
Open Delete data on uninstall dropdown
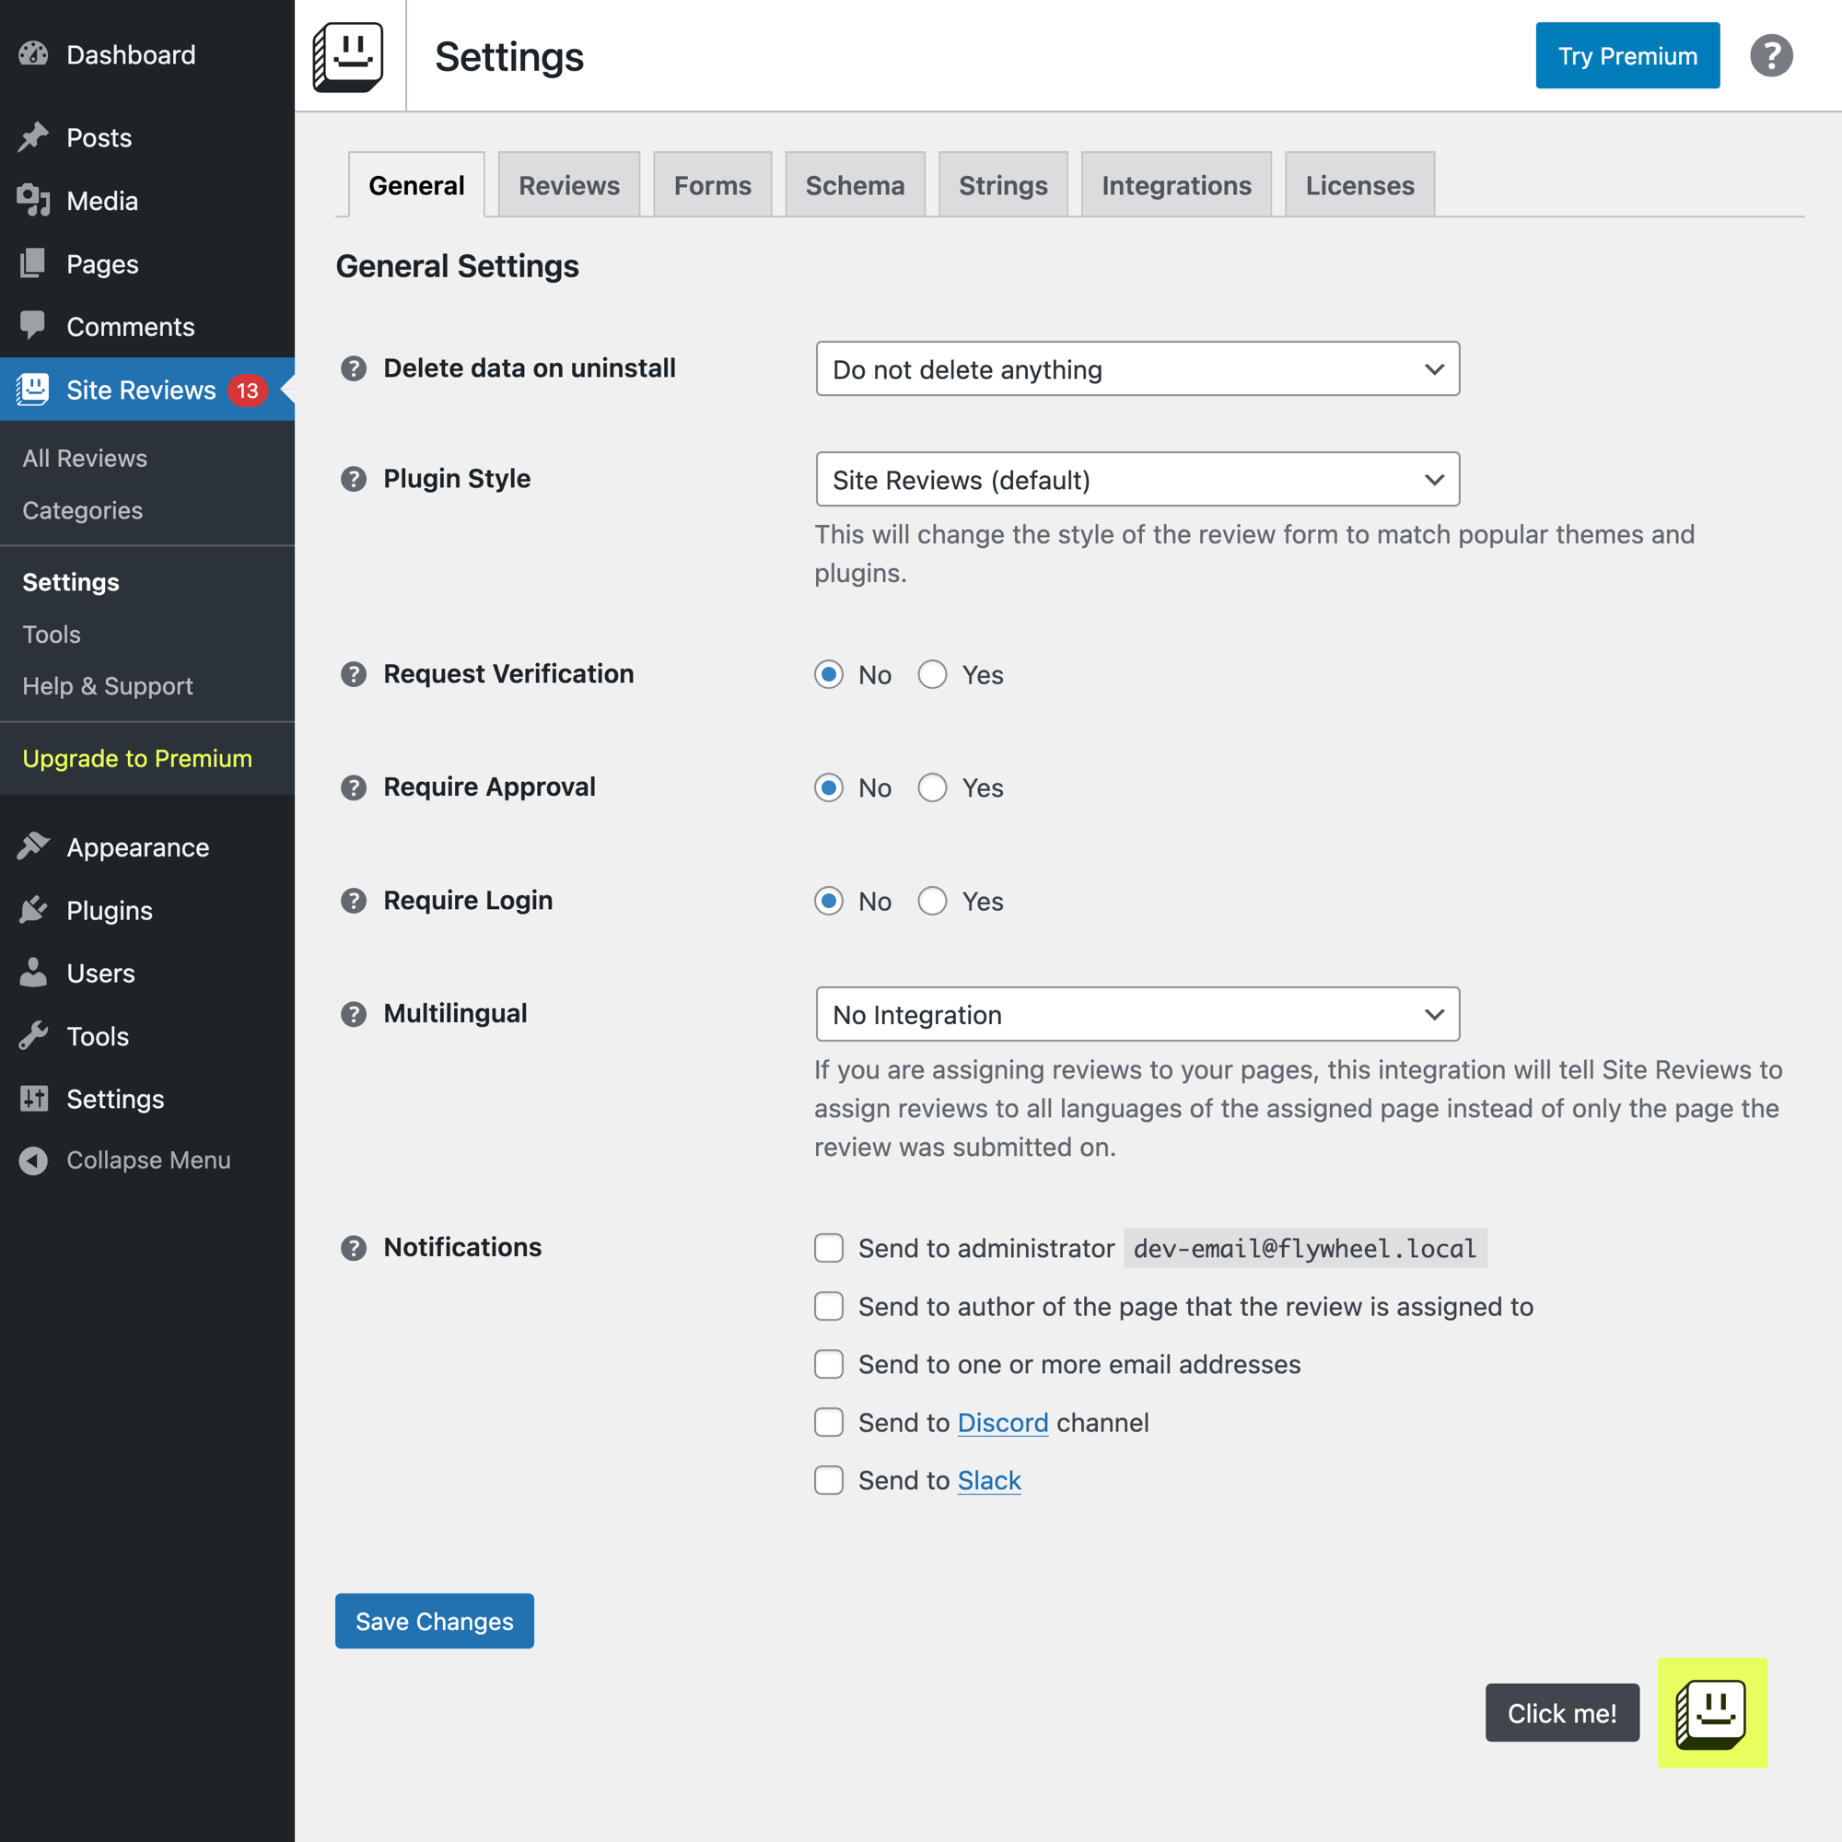click(x=1137, y=369)
